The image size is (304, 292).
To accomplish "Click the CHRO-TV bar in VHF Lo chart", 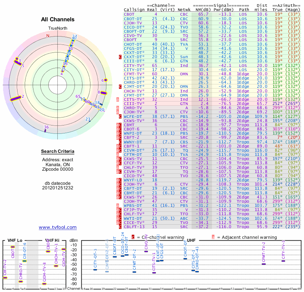I will pos(21,281).
